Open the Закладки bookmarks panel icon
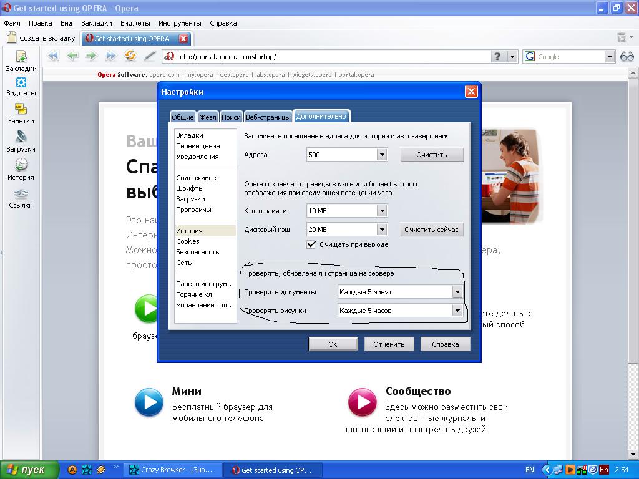This screenshot has height=479, width=639. tap(21, 56)
